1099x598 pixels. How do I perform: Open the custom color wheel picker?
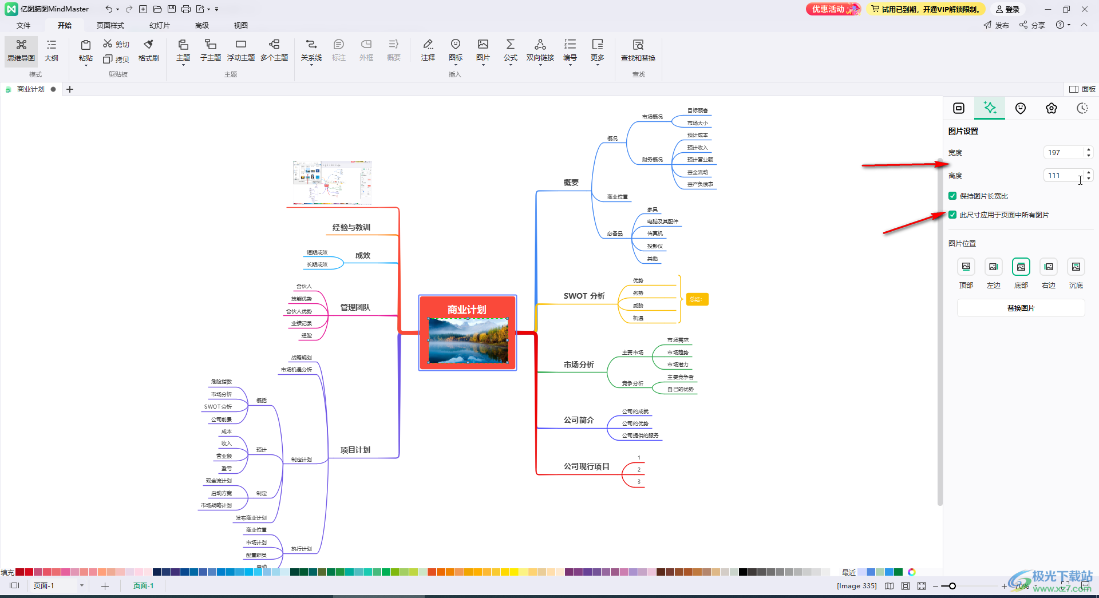click(912, 572)
